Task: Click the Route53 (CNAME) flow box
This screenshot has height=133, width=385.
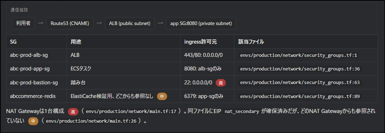Action: point(70,23)
